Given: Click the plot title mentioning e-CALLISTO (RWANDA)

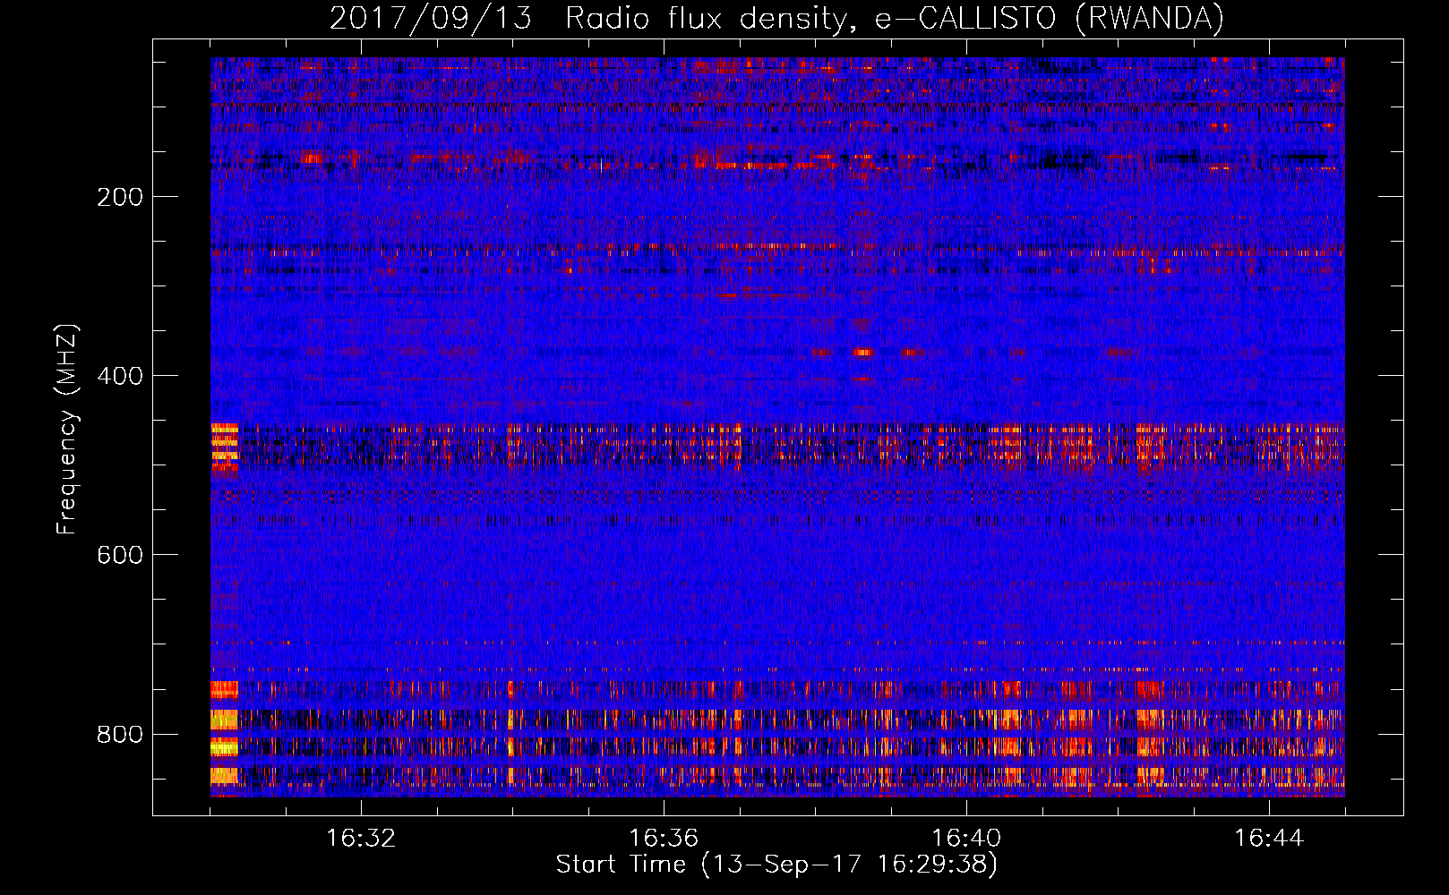Looking at the screenshot, I should tap(776, 18).
